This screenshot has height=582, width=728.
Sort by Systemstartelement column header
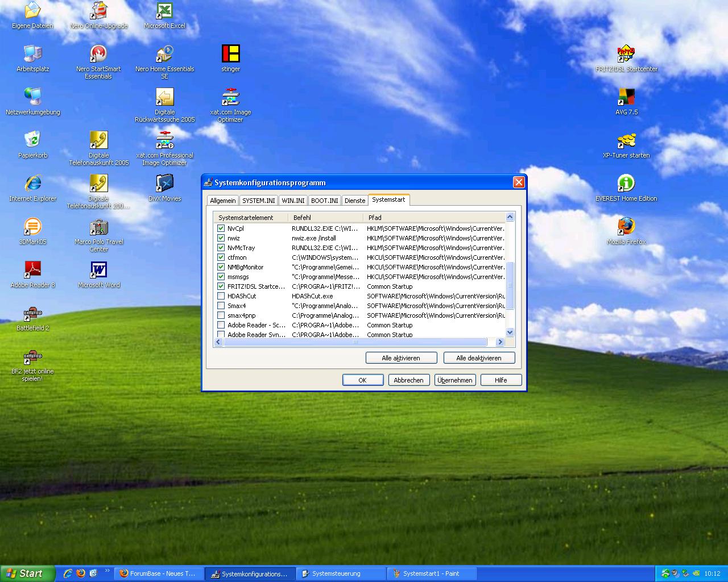251,218
